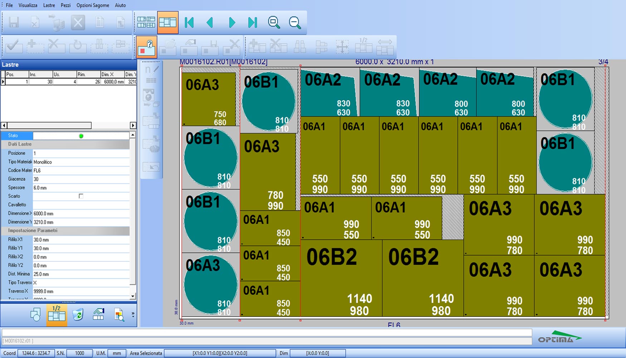Click the Dimensione X value 6000.0 mm
The height and width of the screenshot is (358, 626).
81,213
